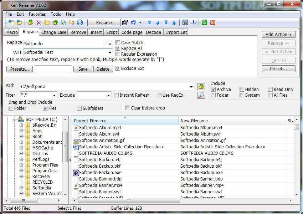Check the Subfolders checkbox
303x214 pixels.
click(x=79, y=108)
